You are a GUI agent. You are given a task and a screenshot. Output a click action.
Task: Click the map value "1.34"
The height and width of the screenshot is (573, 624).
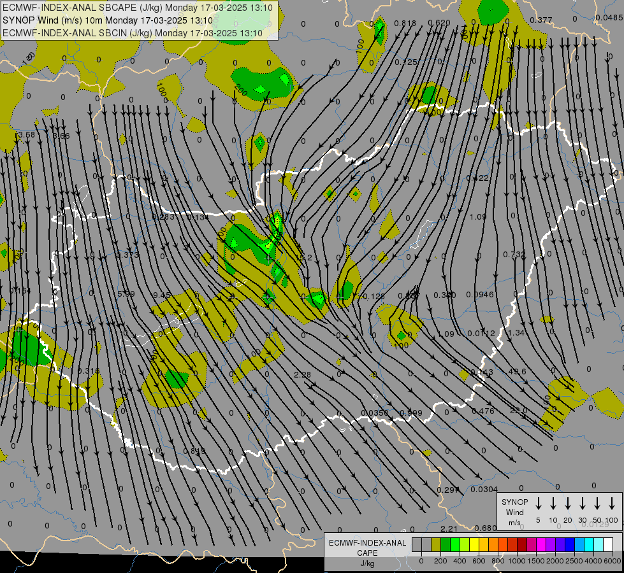click(x=516, y=333)
